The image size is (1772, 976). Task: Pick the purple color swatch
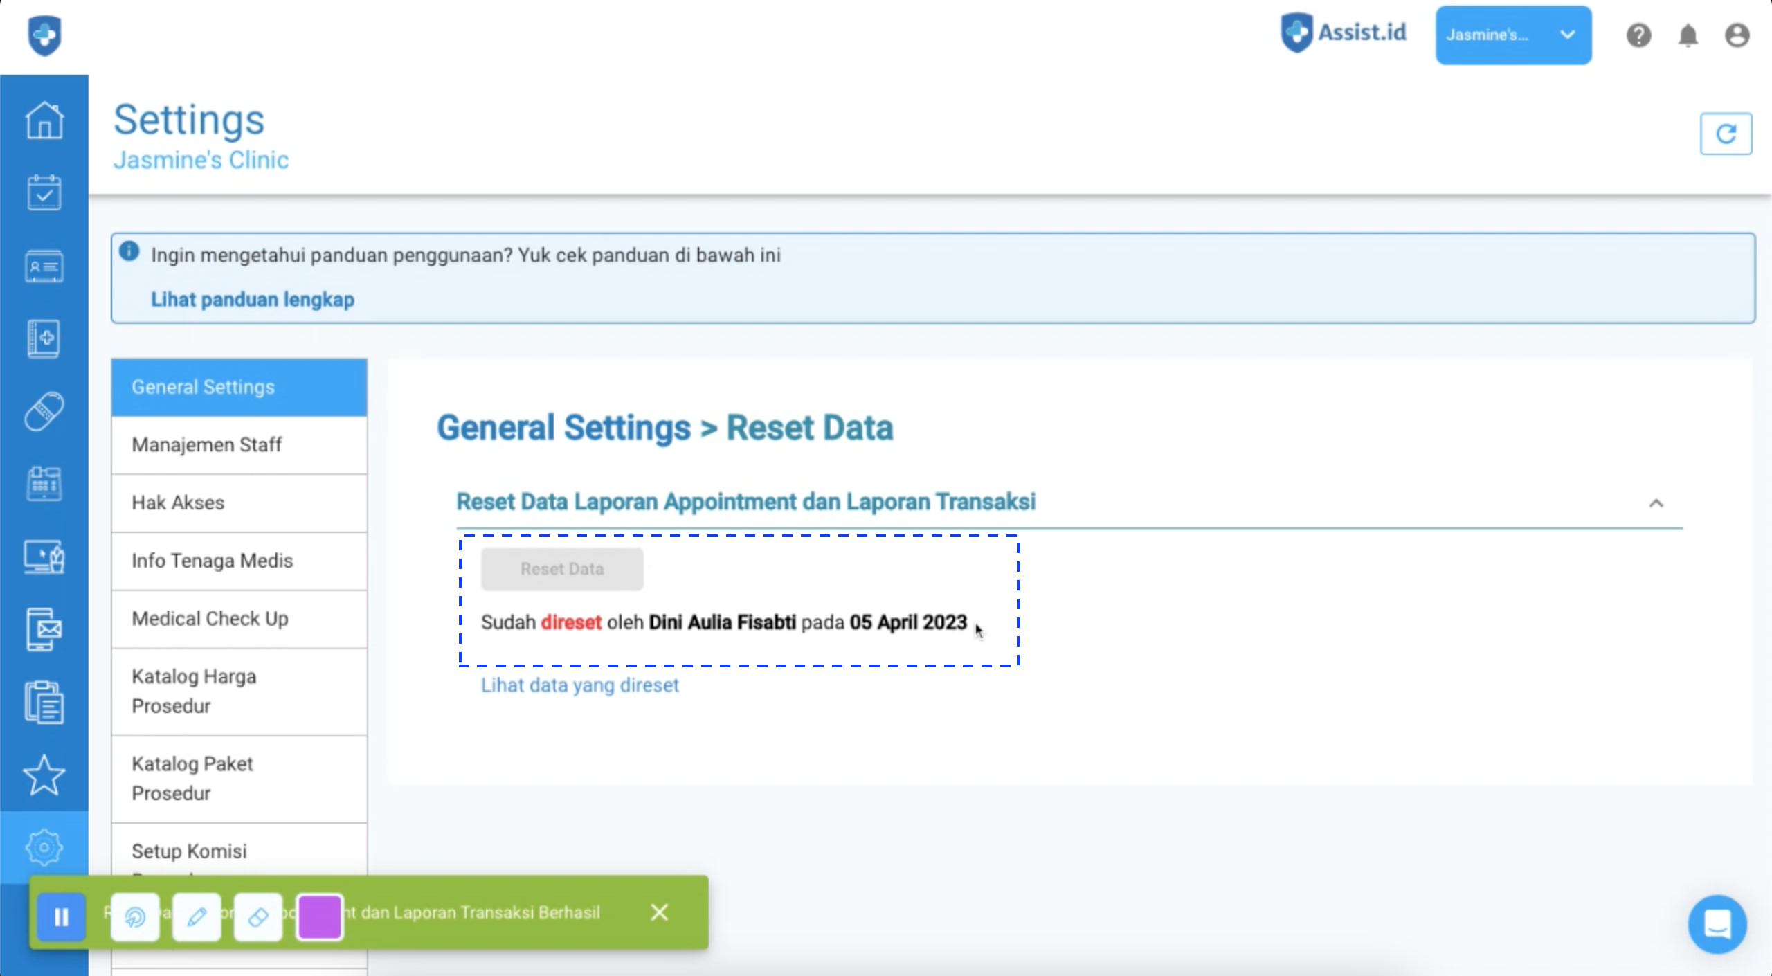coord(319,917)
